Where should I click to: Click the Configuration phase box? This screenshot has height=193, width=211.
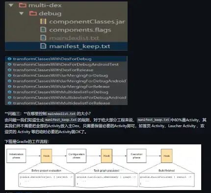coord(77,156)
